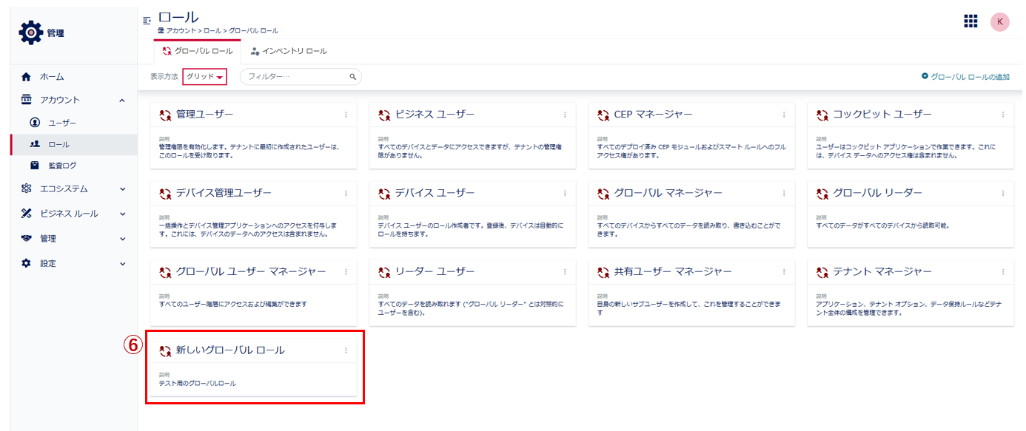The image size is (1026, 431).
Task: Open the three-dot menu on 管理ユーザー card
Action: [346, 115]
